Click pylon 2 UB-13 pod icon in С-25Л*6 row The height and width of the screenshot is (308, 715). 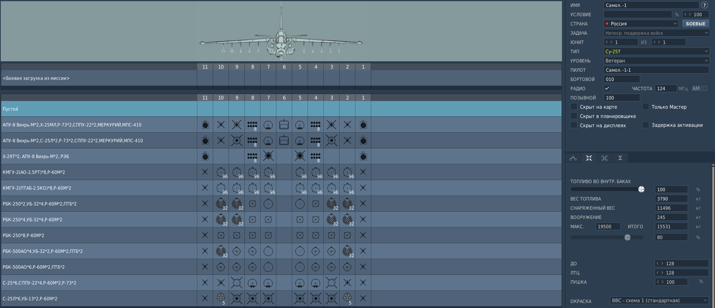pos(348,298)
